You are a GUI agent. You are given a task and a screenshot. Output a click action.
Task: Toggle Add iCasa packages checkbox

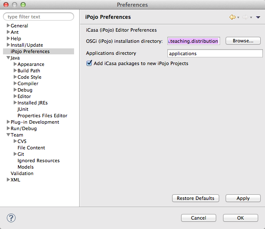click(x=89, y=63)
